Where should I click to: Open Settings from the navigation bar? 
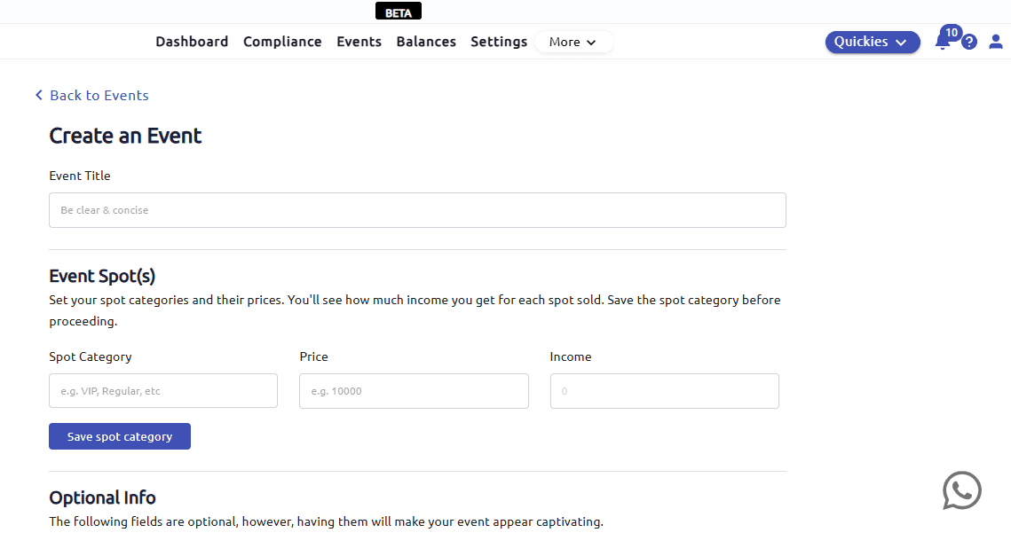(x=499, y=42)
